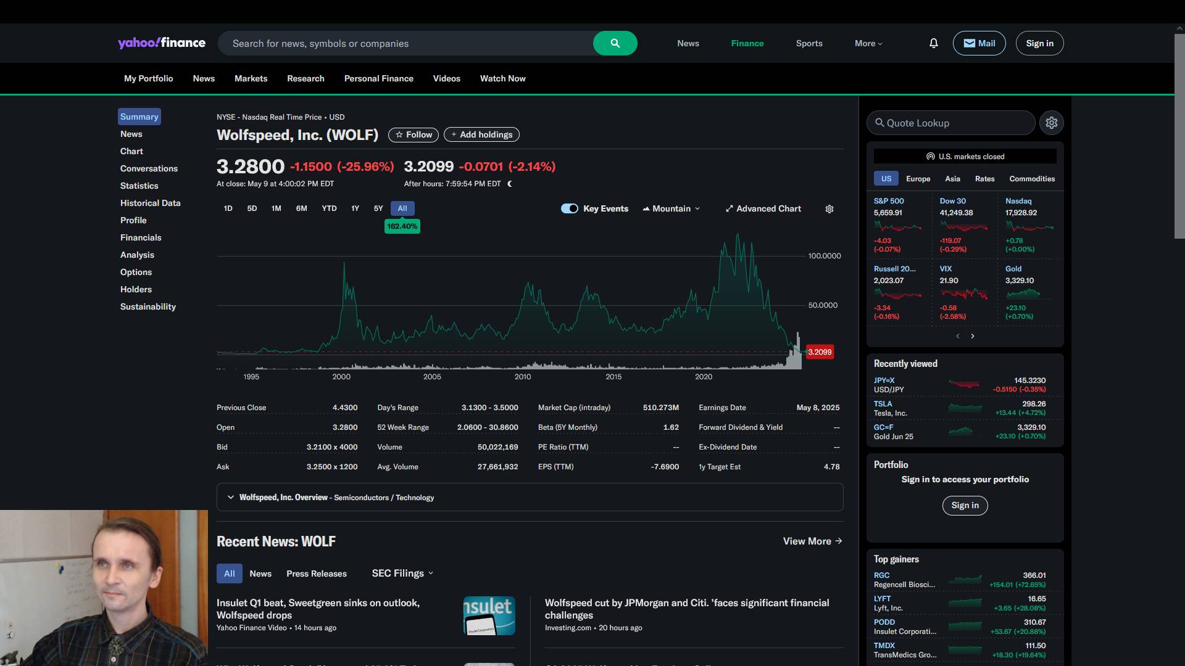Click the View More news link
This screenshot has height=666, width=1185.
click(812, 541)
